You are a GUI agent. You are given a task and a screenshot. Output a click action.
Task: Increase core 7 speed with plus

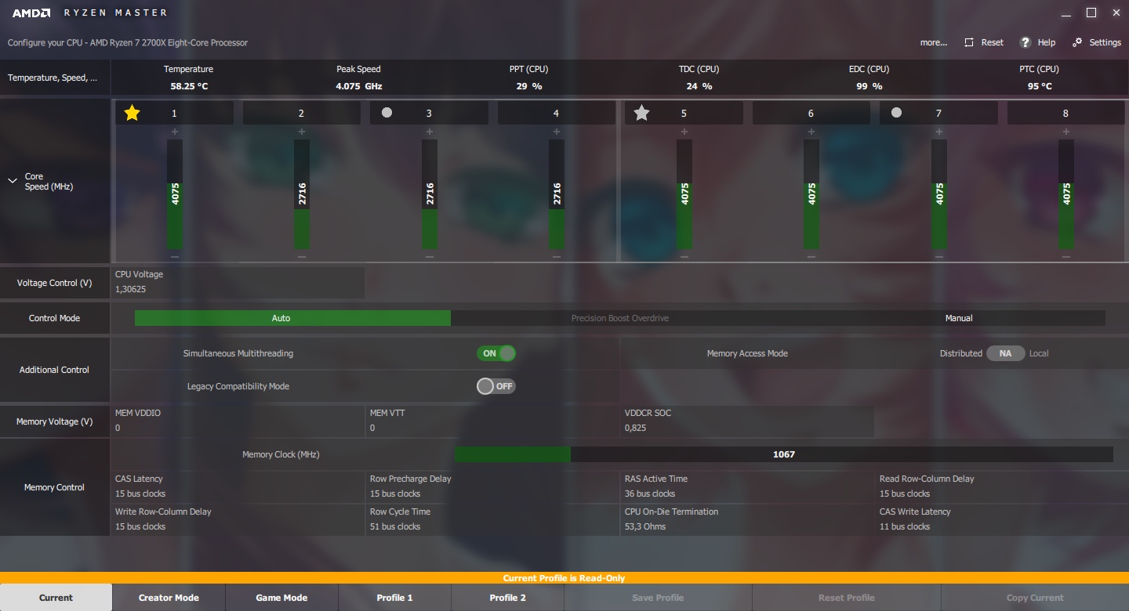939,132
